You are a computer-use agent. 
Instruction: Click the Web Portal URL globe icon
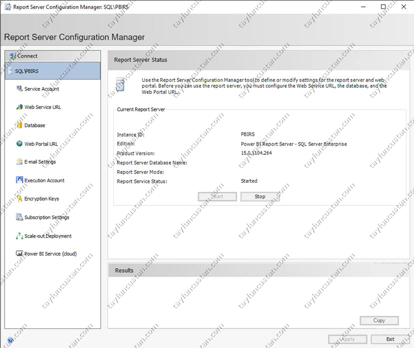tap(19, 144)
